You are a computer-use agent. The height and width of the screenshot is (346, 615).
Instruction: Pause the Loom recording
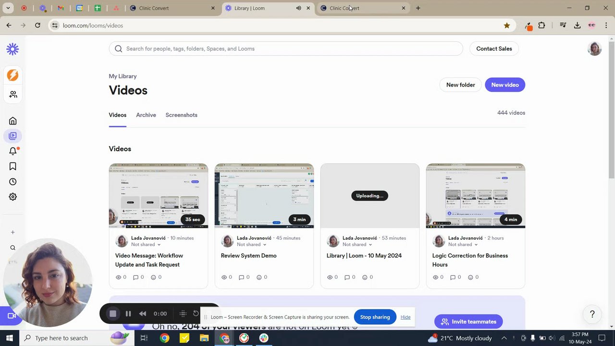pyautogui.click(x=128, y=314)
